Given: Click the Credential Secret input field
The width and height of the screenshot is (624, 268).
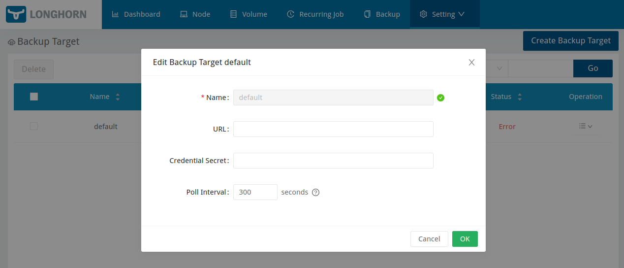Looking at the screenshot, I should [333, 161].
